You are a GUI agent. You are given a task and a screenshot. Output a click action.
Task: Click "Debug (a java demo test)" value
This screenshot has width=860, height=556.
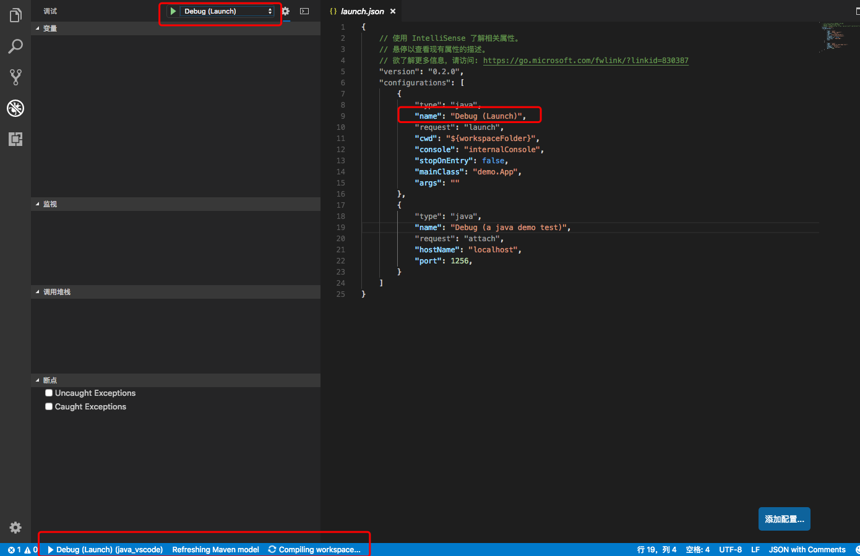click(x=508, y=228)
